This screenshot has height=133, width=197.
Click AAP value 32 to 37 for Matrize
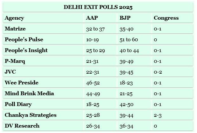tap(95, 29)
